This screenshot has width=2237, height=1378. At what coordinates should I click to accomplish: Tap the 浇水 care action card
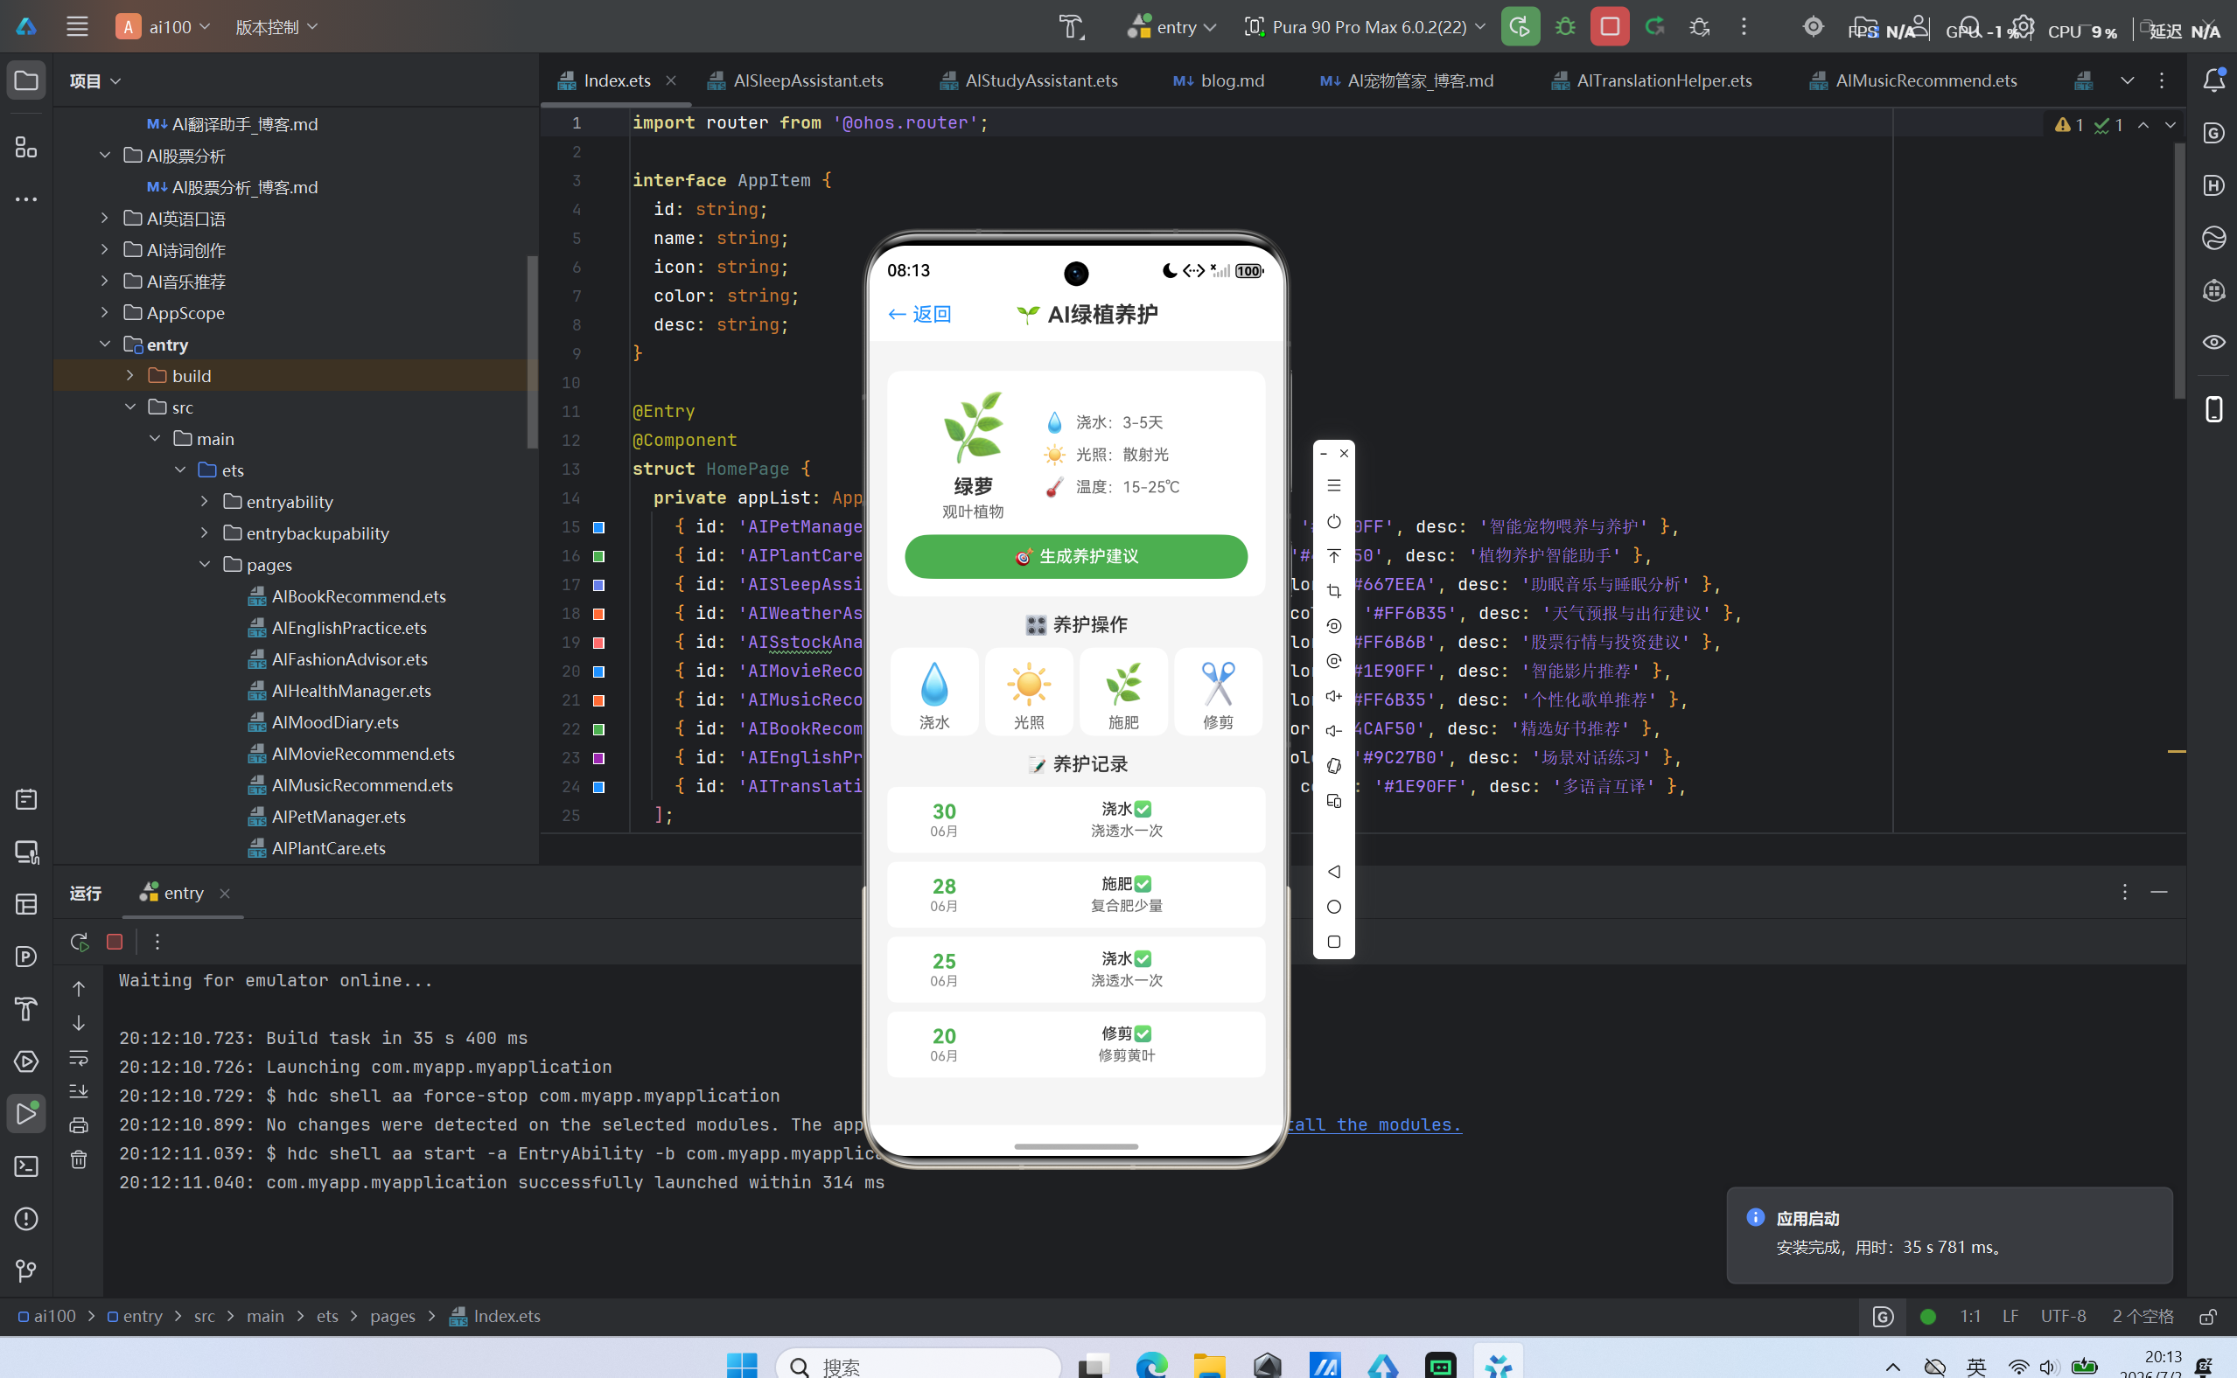[934, 692]
